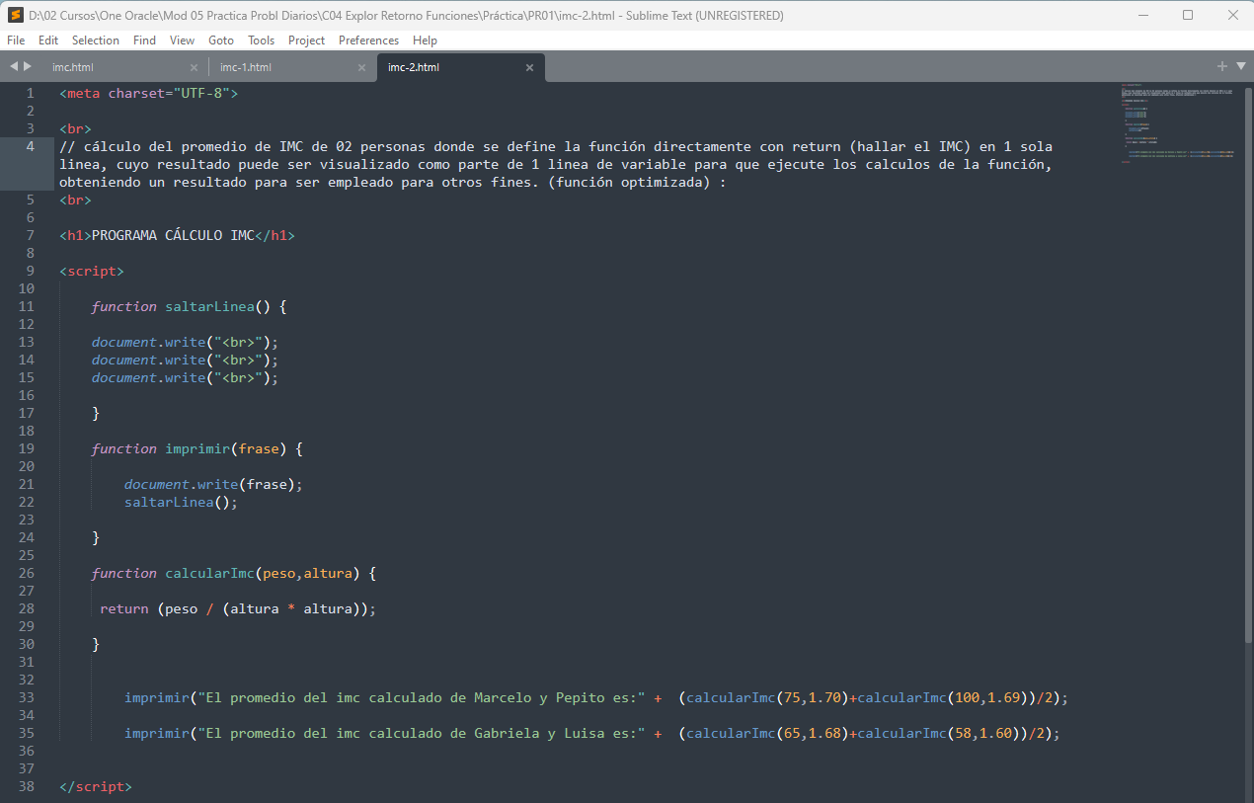This screenshot has width=1254, height=803.
Task: Open the Find menu
Action: click(144, 40)
